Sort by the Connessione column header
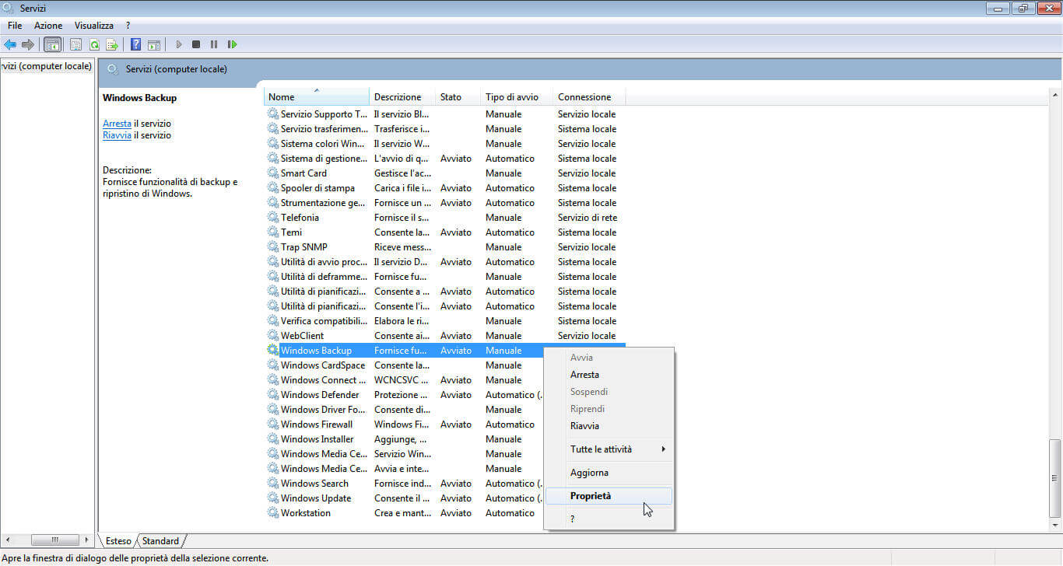The height and width of the screenshot is (566, 1063). (x=589, y=97)
